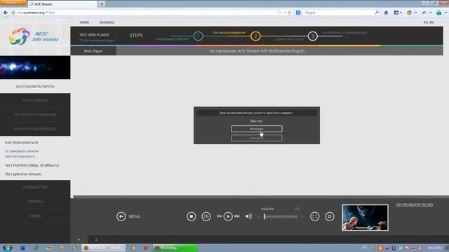
Task: Choose the first gender option button
Action: [x=257, y=129]
